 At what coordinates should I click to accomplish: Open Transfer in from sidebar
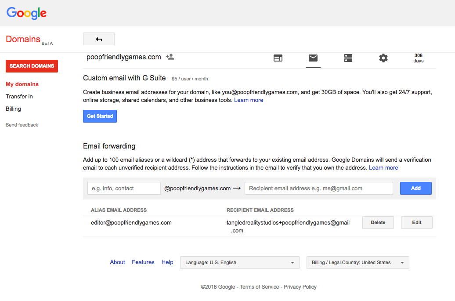[x=19, y=97]
